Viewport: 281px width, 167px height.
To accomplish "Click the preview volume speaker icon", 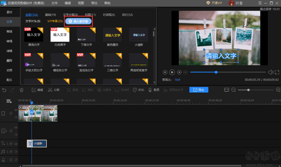I will pyautogui.click(x=270, y=72).
